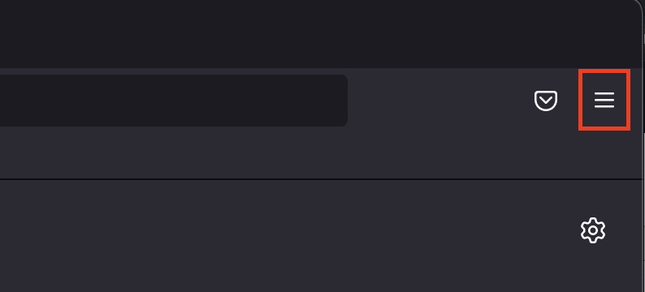
Task: Click the three-line menu button in toolbar
Action: click(604, 100)
